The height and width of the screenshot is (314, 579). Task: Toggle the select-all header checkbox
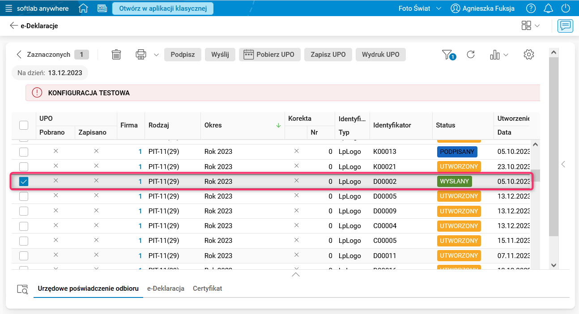[x=24, y=125]
